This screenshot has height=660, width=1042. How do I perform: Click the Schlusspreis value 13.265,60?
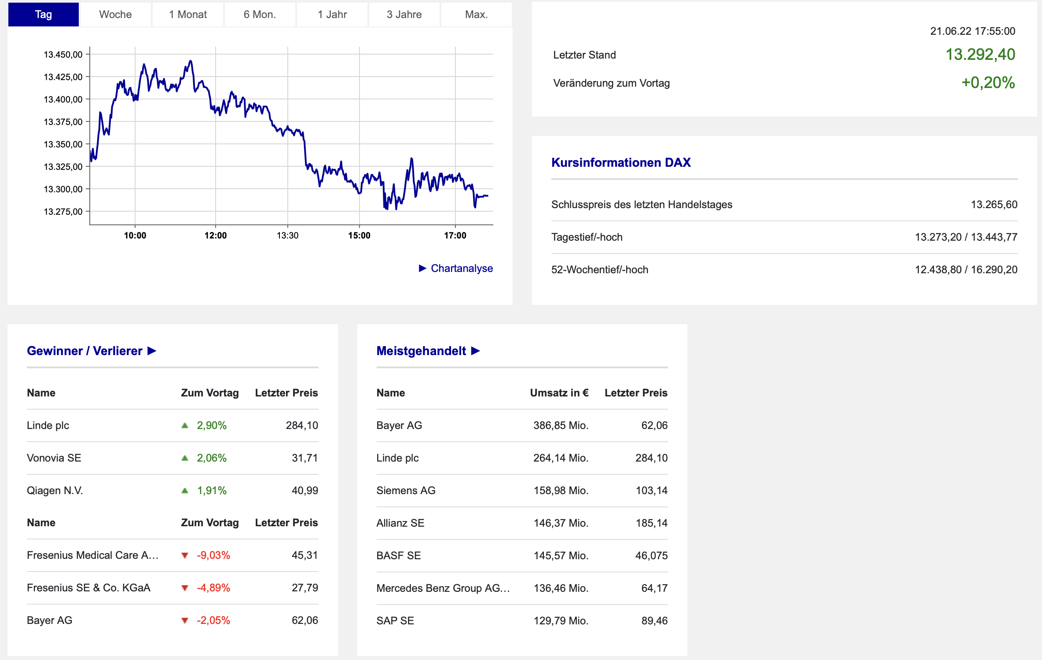(994, 205)
